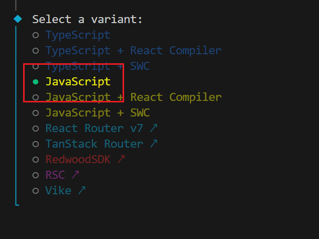The height and width of the screenshot is (239, 319).
Task: Select the JavaScript + React Compiler radio circle
Action: click(35, 97)
